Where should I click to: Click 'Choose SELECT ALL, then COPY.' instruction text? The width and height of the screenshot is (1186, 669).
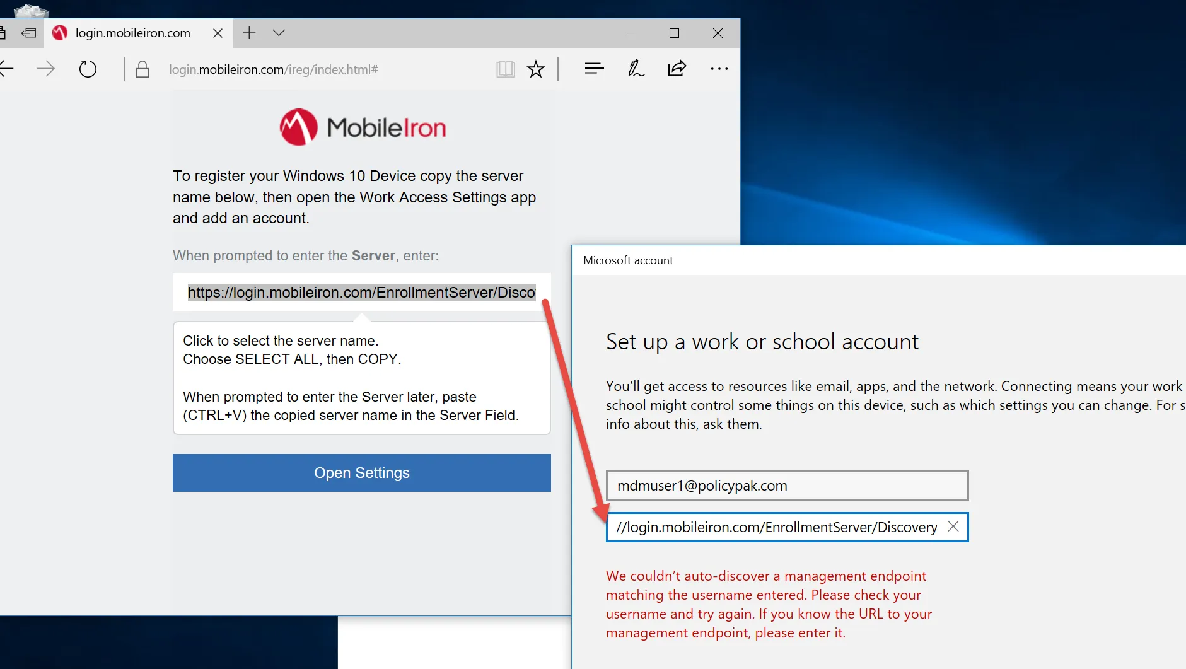(x=292, y=359)
